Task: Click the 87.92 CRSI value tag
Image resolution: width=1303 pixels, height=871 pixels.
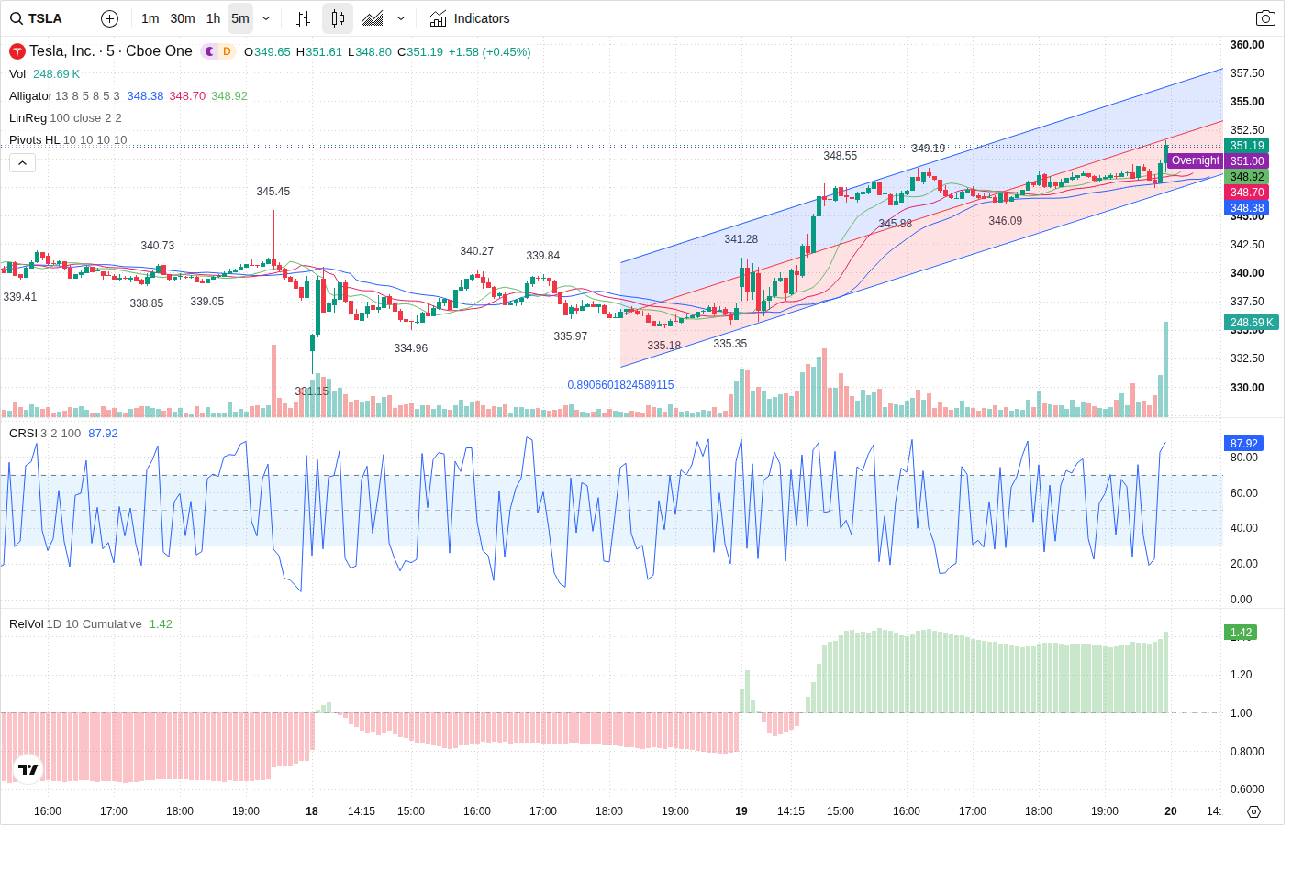Action: 1244,444
